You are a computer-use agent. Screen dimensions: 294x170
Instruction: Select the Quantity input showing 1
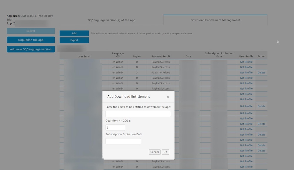(115, 127)
